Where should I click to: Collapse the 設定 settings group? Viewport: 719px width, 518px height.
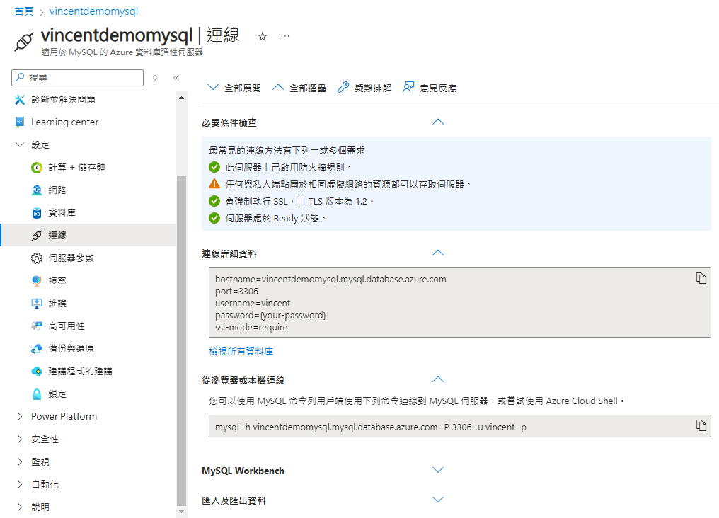pos(20,145)
